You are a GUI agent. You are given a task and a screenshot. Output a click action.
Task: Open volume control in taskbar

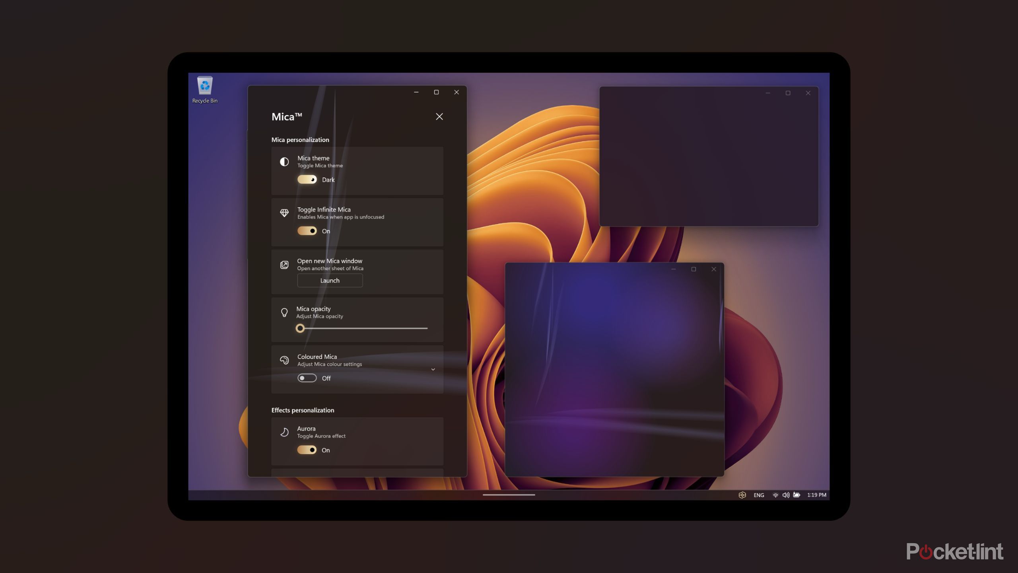coord(786,495)
